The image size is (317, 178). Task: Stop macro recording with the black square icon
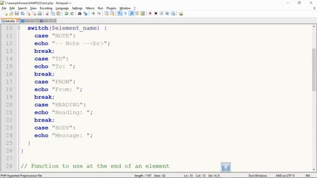tap(156, 13)
